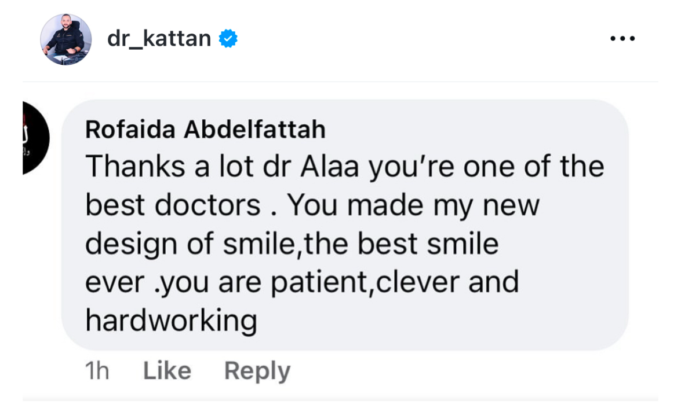Click the blue verified badge
The image size is (681, 405).
click(x=228, y=39)
